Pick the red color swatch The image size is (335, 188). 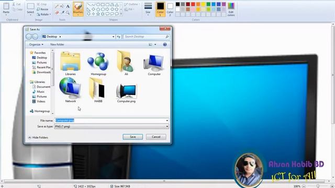193,4
